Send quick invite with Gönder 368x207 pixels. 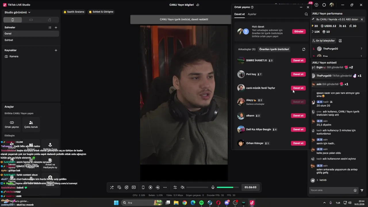[299, 31]
